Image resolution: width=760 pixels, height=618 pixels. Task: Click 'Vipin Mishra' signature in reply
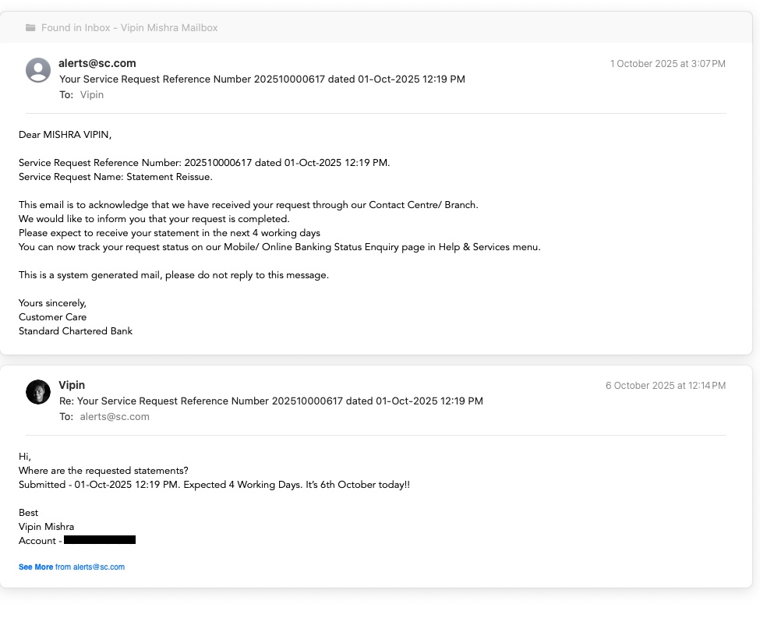[x=46, y=527]
